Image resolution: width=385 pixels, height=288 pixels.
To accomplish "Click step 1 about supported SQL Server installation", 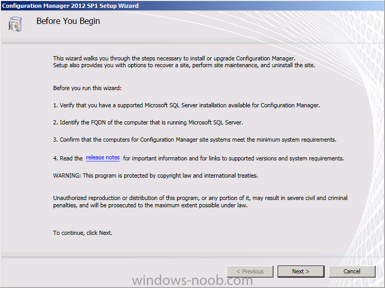I will point(187,105).
